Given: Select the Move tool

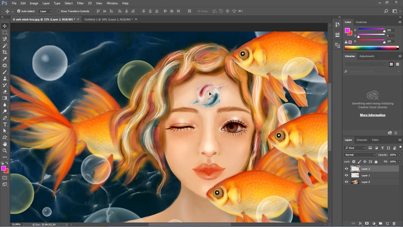Looking at the screenshot, I should [x=5, y=26].
